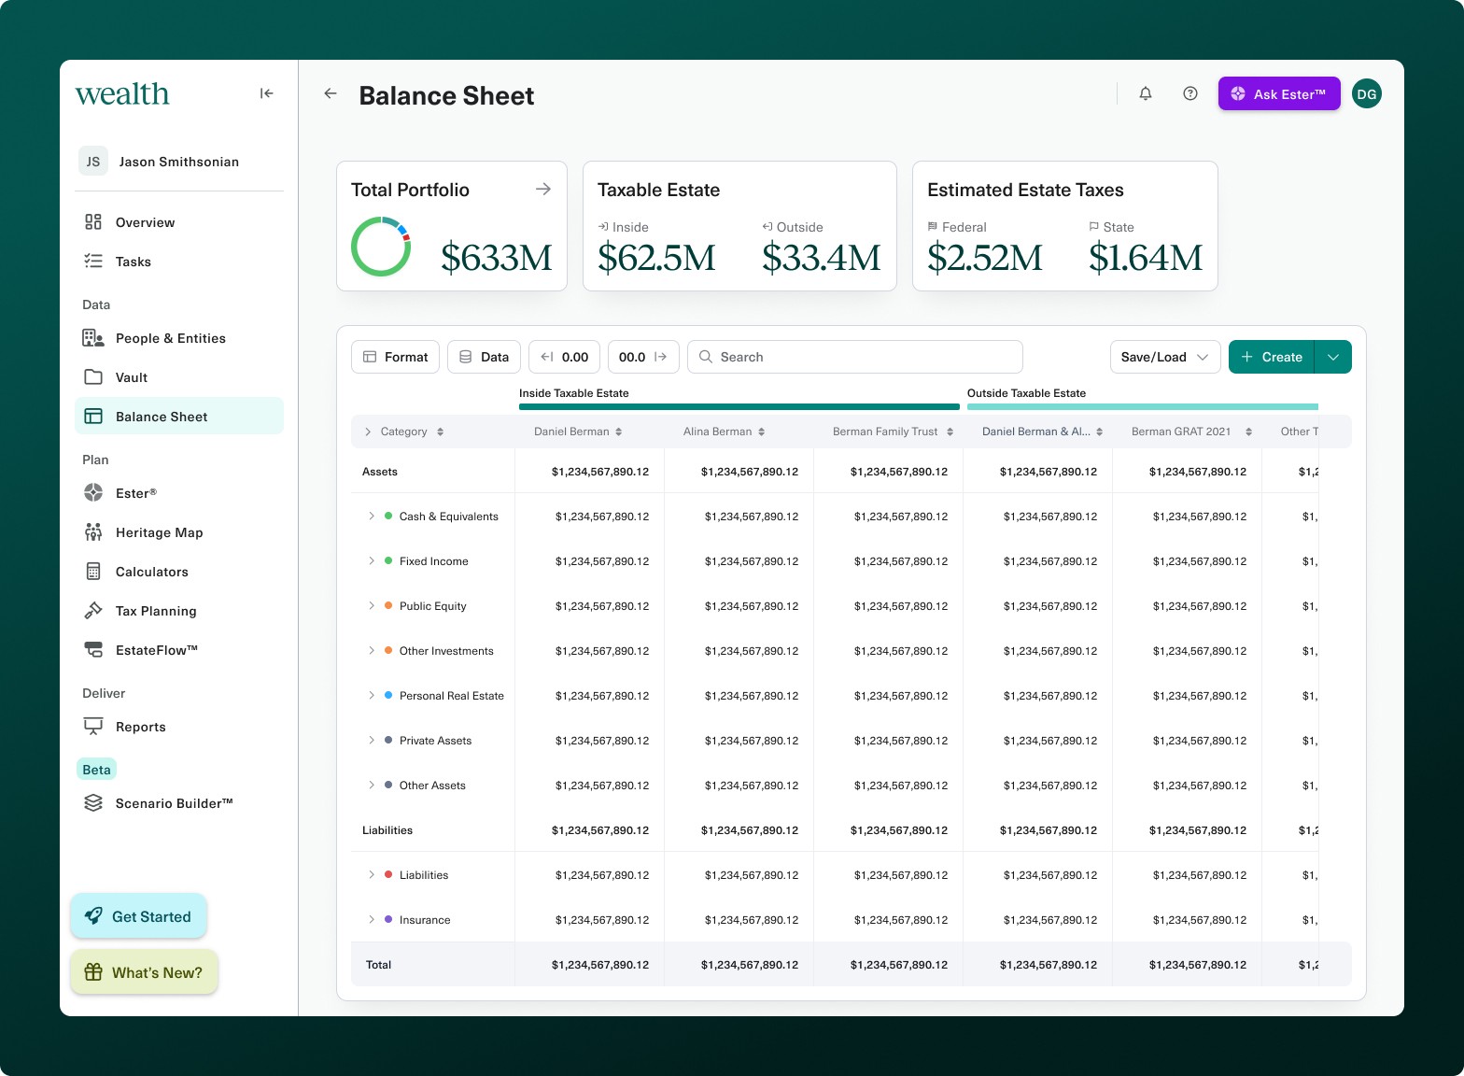Screen dimensions: 1464x1076
Task: Click the Heritage Map family icon
Action: pyautogui.click(x=93, y=532)
